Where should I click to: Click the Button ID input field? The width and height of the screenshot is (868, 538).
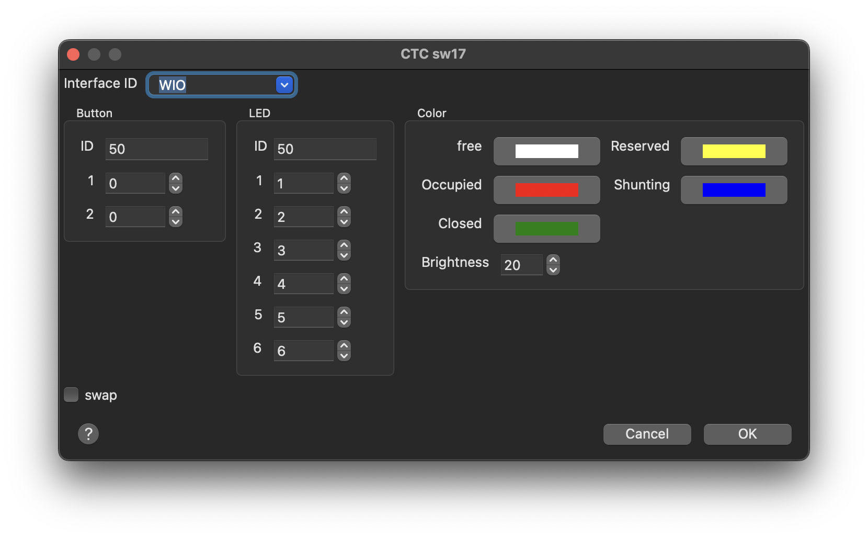click(156, 149)
